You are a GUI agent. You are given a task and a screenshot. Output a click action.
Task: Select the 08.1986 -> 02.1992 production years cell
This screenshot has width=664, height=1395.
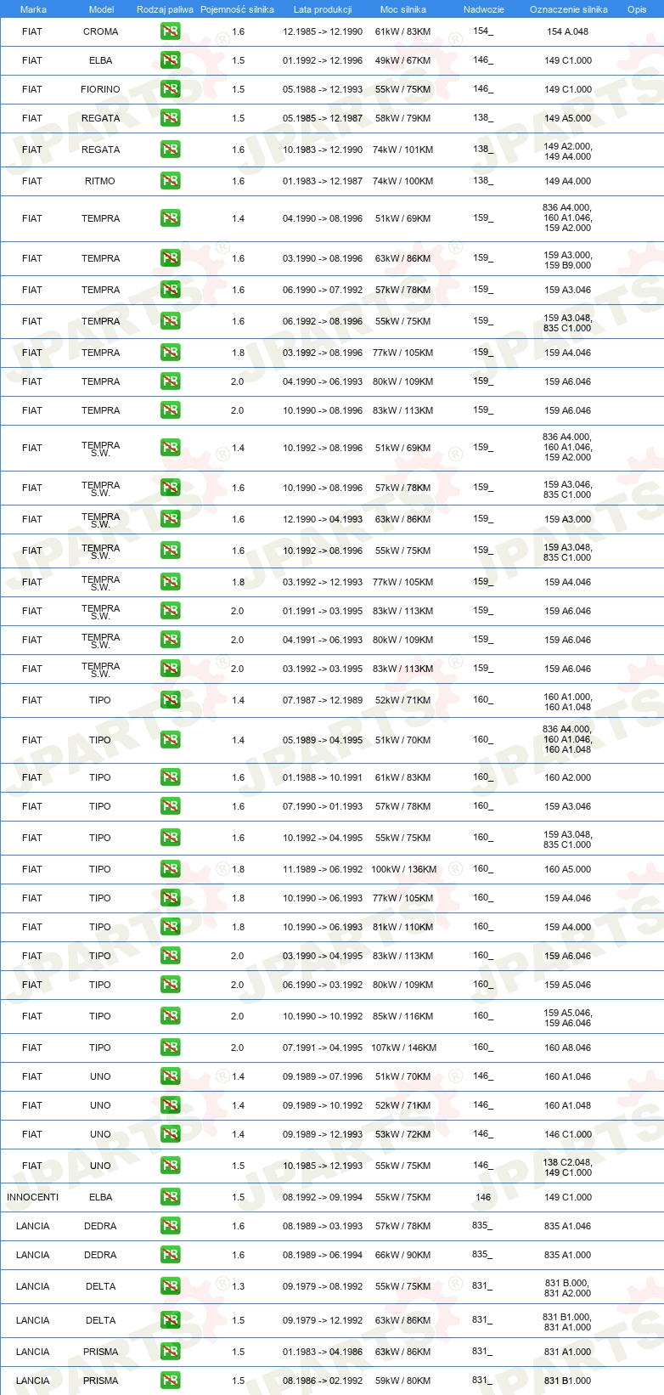pos(323,1381)
